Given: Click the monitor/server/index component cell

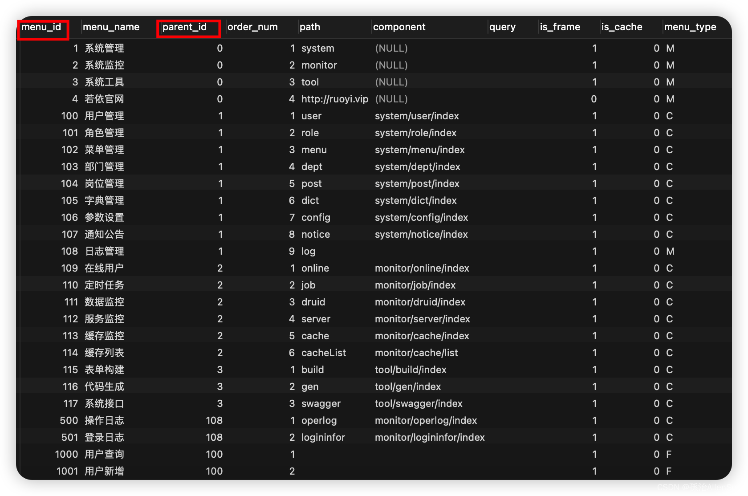Looking at the screenshot, I should pyautogui.click(x=423, y=319).
